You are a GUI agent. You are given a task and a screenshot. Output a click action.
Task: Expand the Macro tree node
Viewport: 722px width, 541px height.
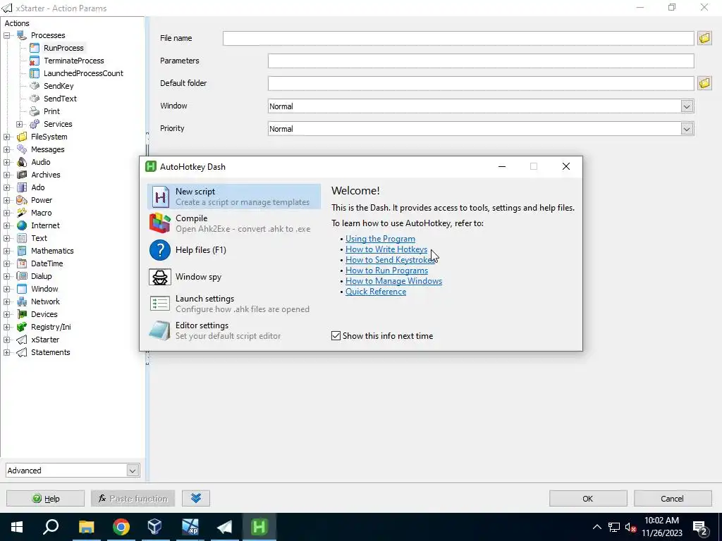pos(6,213)
